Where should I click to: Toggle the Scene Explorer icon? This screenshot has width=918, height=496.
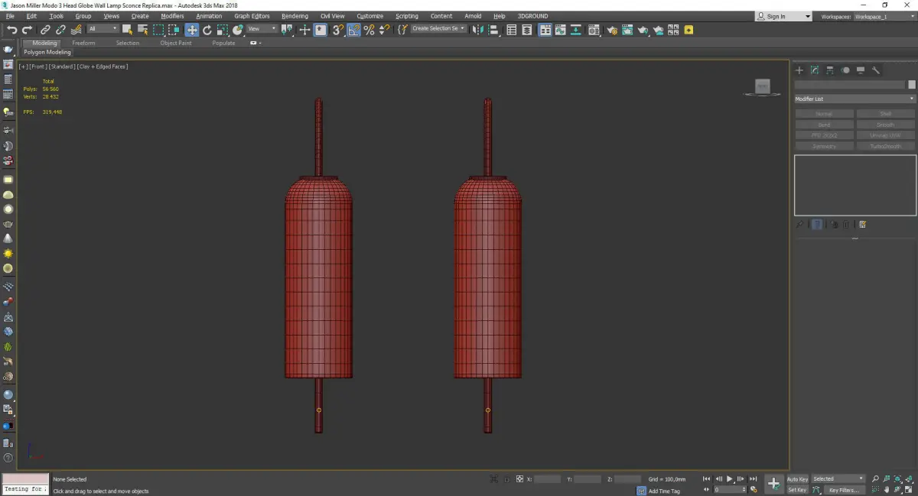point(512,30)
